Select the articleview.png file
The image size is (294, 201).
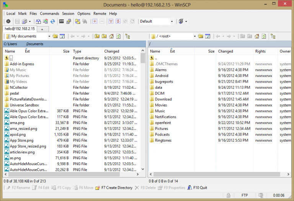click(22, 152)
